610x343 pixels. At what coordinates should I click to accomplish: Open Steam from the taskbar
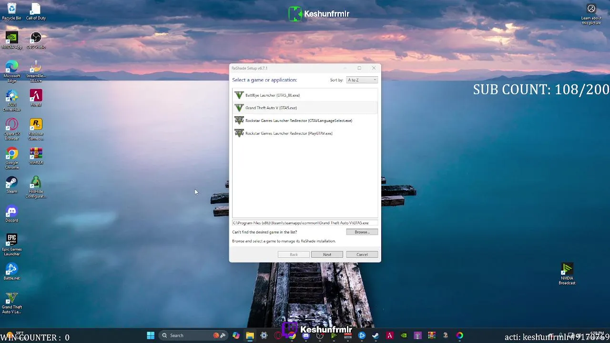pyautogui.click(x=376, y=335)
